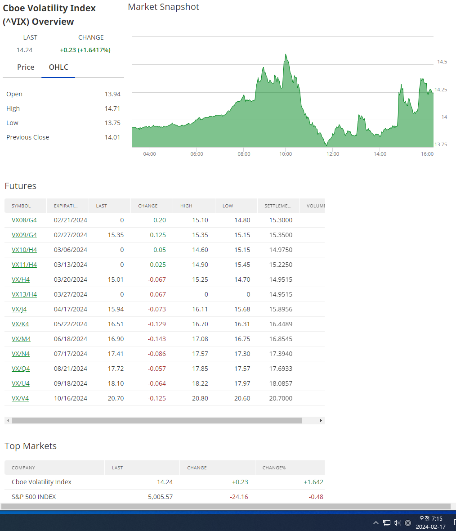
Task: Sort futures by LOW column header
Action: point(236,206)
